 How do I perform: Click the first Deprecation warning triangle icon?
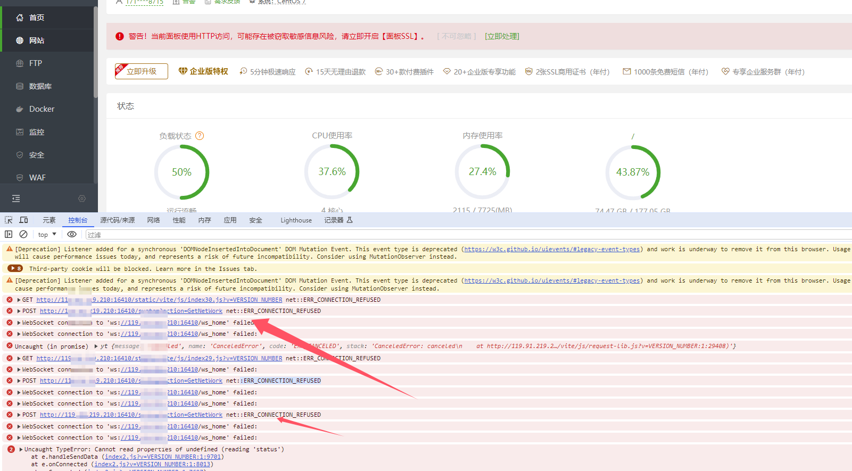[9, 249]
